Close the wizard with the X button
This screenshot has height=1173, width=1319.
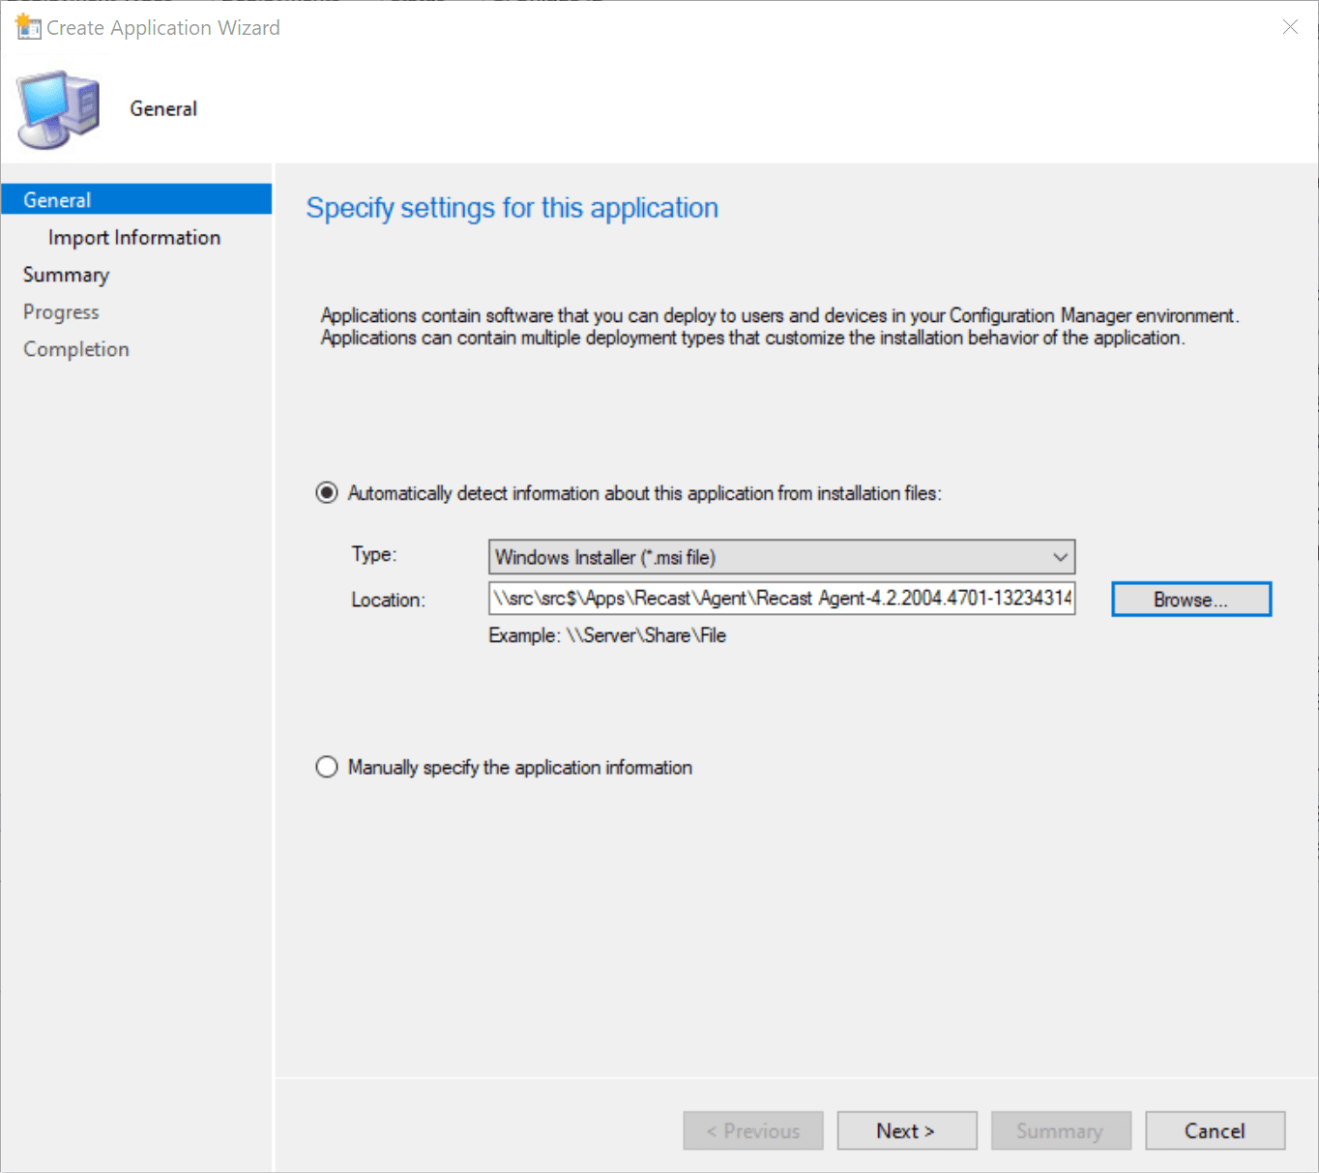click(x=1290, y=27)
